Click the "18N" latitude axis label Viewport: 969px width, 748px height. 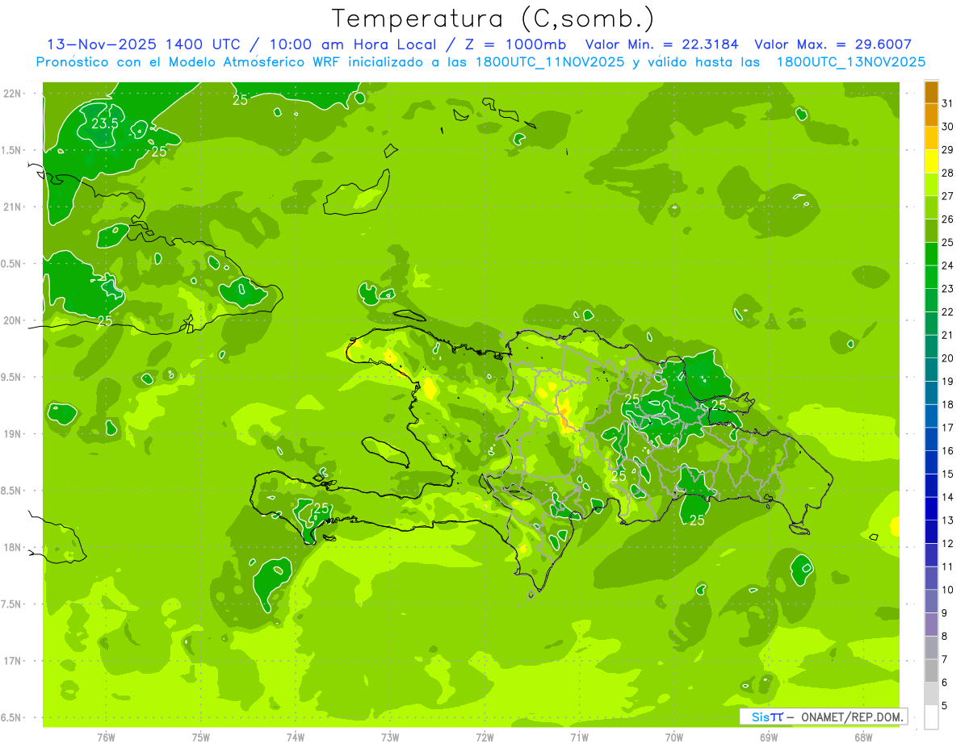pos(11,547)
